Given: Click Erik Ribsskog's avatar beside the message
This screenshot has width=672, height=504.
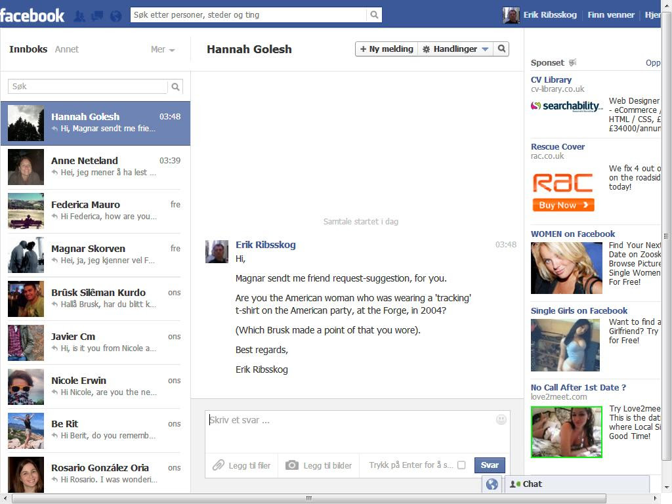Looking at the screenshot, I should click(217, 251).
